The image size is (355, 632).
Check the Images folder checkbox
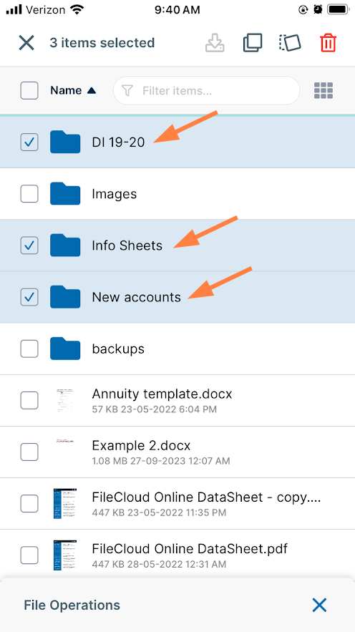click(29, 194)
